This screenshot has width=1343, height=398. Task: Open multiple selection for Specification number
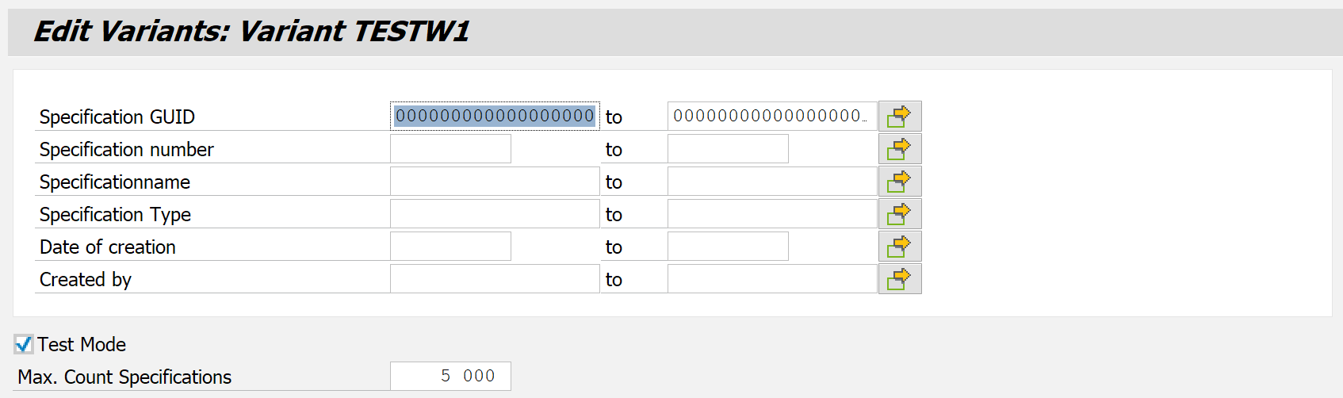click(899, 149)
